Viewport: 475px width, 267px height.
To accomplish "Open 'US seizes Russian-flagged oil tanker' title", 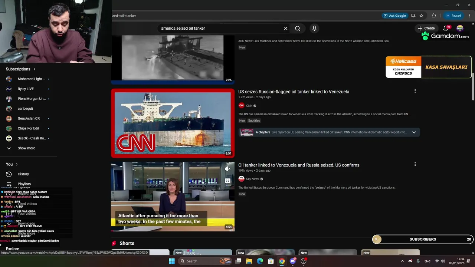I will point(294,92).
